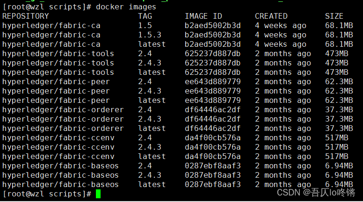Click size 473MB in fabric-tools 2.4 row
363x202 pixels.
click(x=337, y=54)
